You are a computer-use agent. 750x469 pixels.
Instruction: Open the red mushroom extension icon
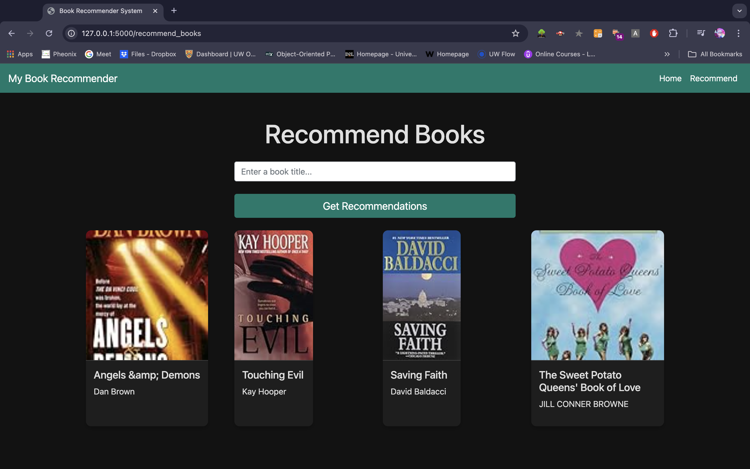coord(560,33)
